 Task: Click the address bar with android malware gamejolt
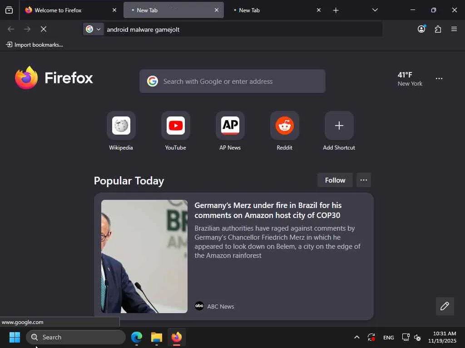click(242, 29)
